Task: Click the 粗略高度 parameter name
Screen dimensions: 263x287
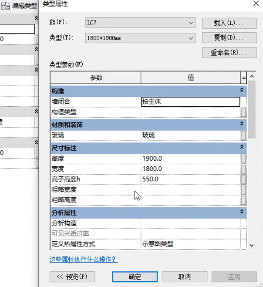Action: pos(64,200)
